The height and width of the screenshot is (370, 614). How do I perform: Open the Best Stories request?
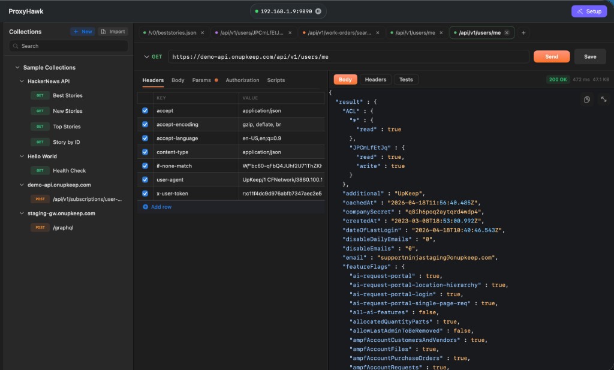[x=68, y=95]
